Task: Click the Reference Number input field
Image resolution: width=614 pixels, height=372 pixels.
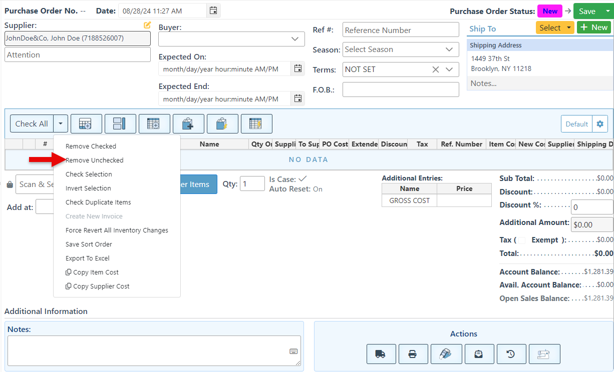Action: 401,30
